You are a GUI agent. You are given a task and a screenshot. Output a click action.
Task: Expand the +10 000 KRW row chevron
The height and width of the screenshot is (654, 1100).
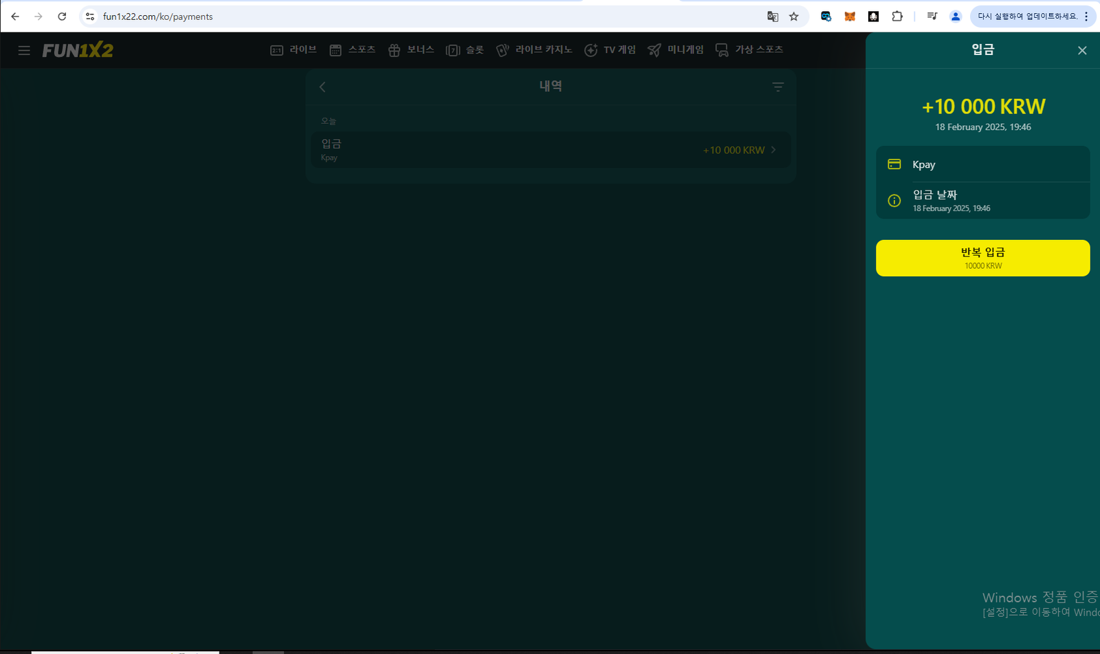click(x=773, y=150)
